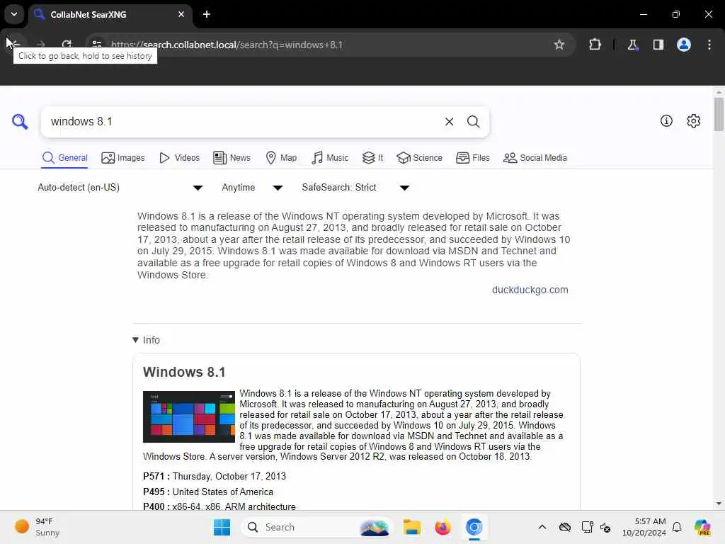Click the P495 United States of America row
The height and width of the screenshot is (544, 725).
pyautogui.click(x=208, y=492)
